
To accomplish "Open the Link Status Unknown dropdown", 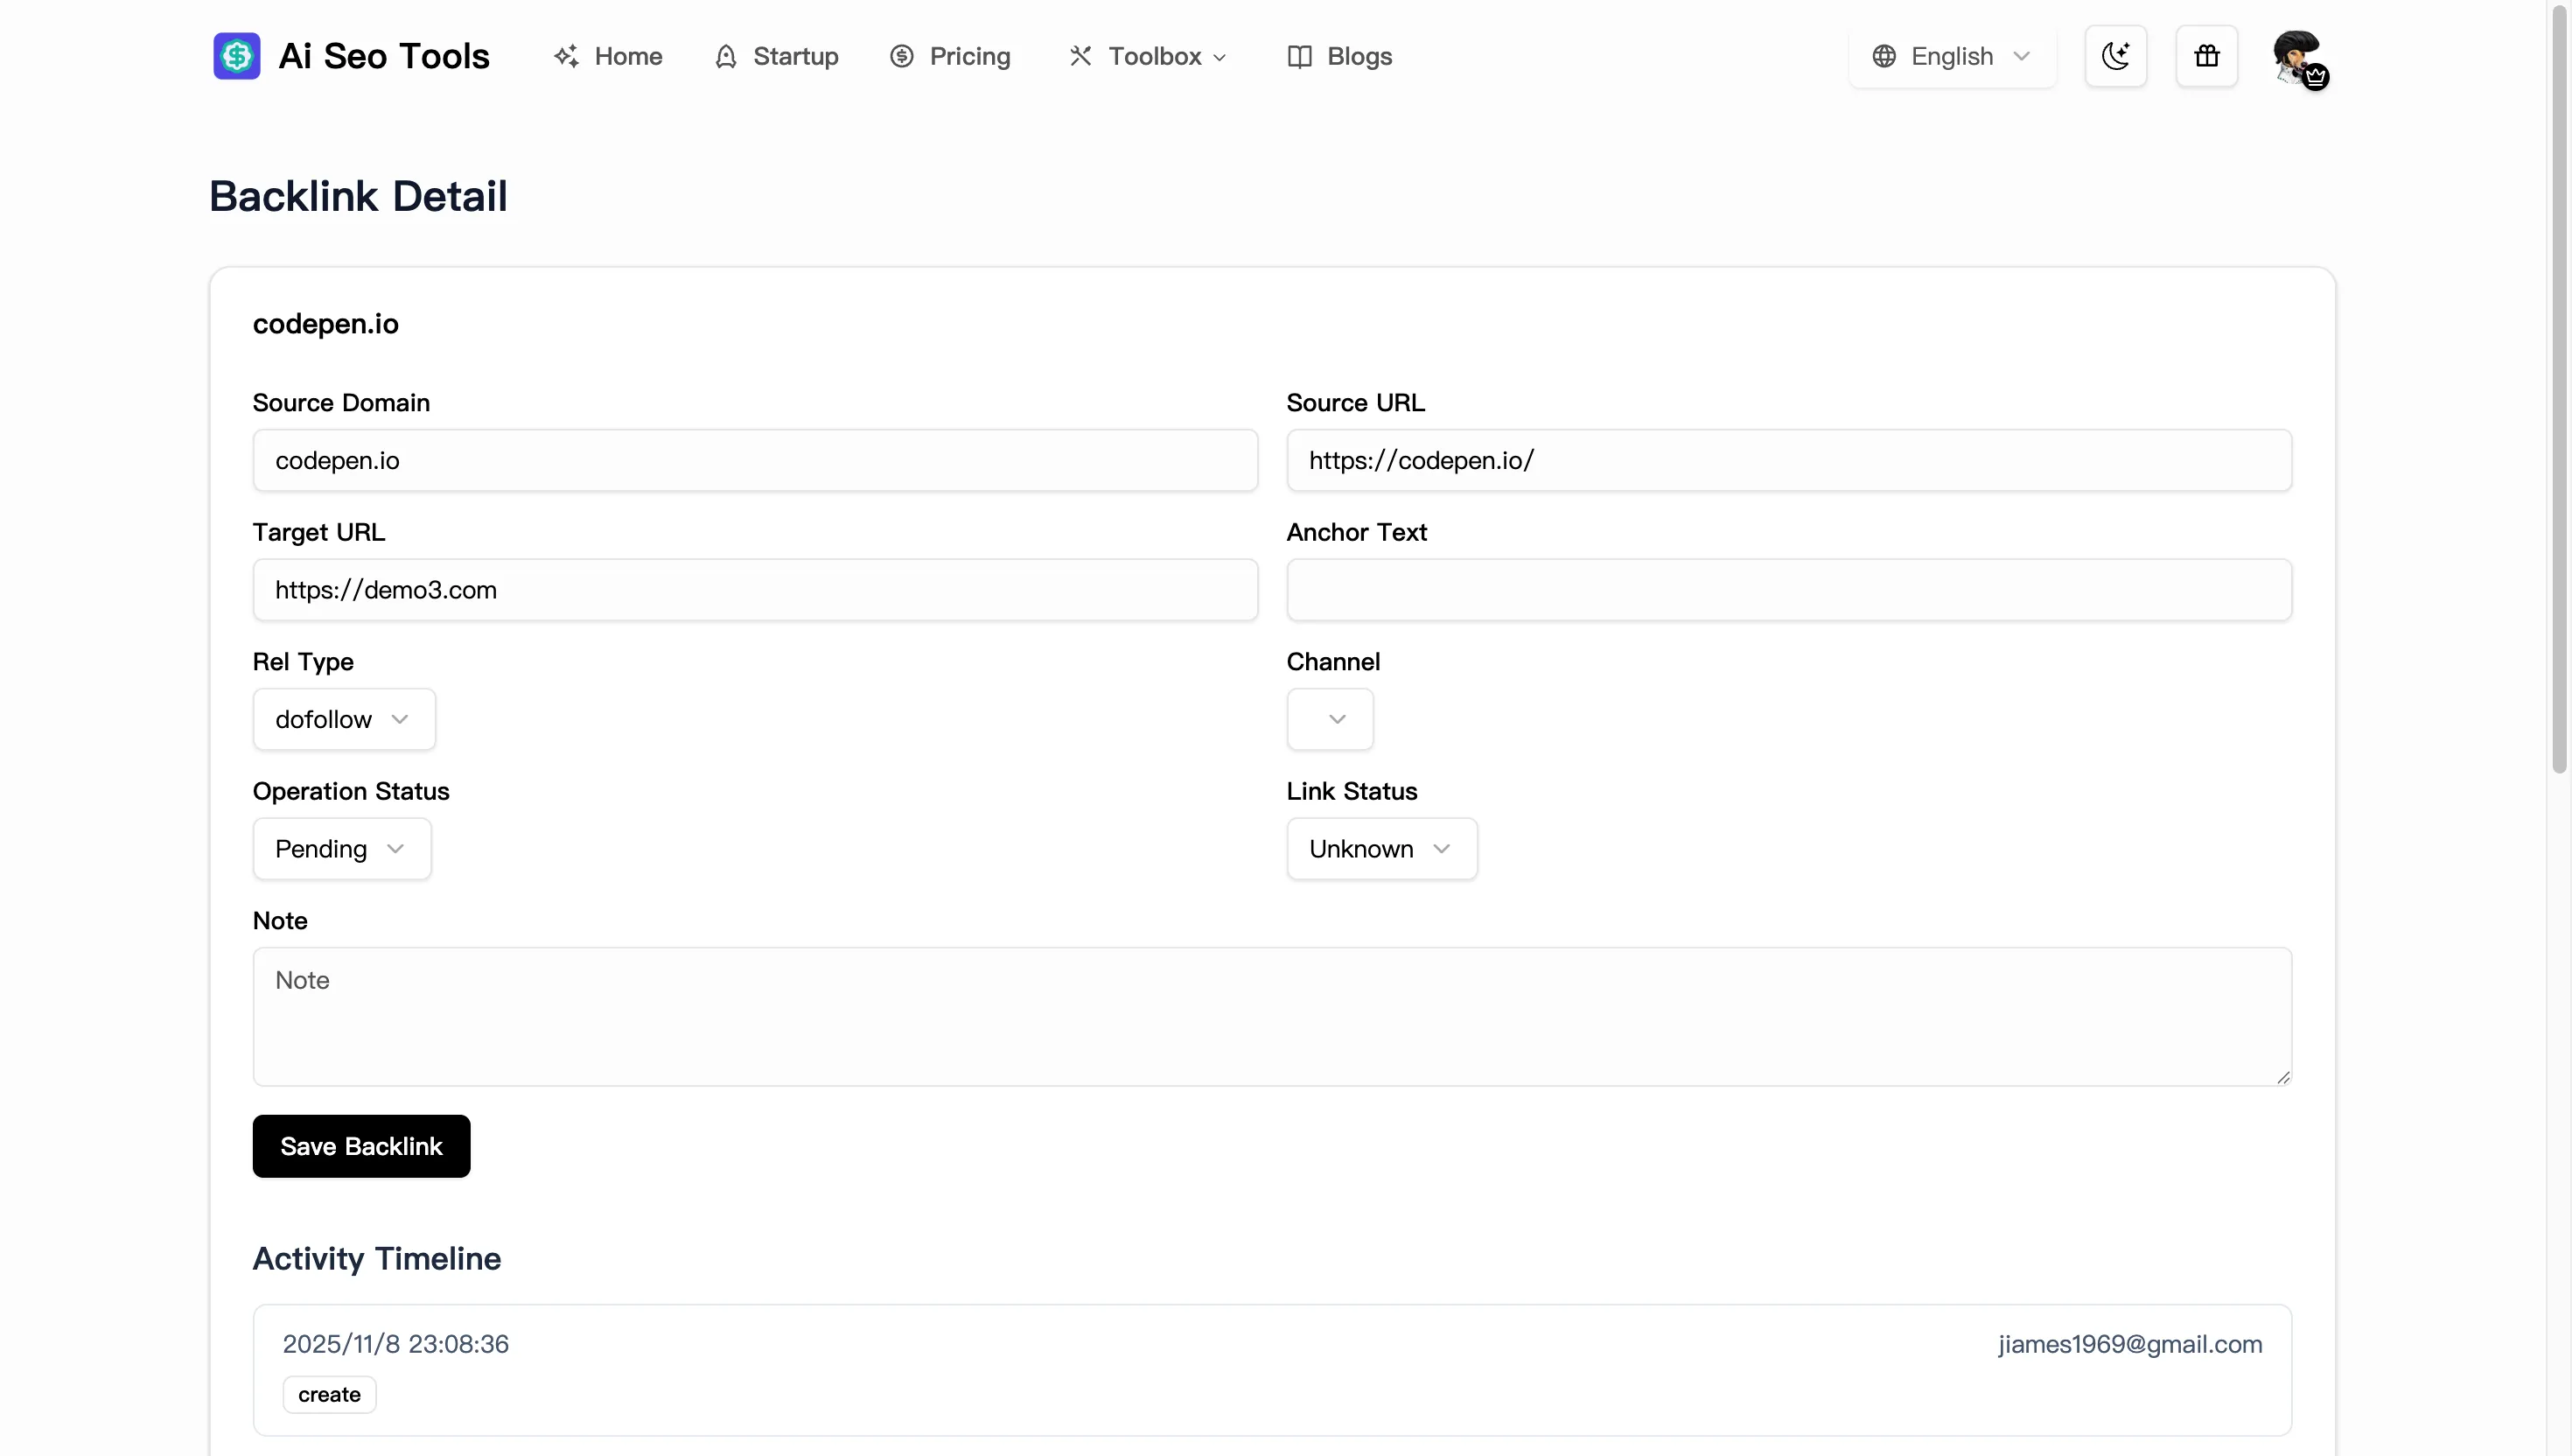I will [x=1381, y=847].
